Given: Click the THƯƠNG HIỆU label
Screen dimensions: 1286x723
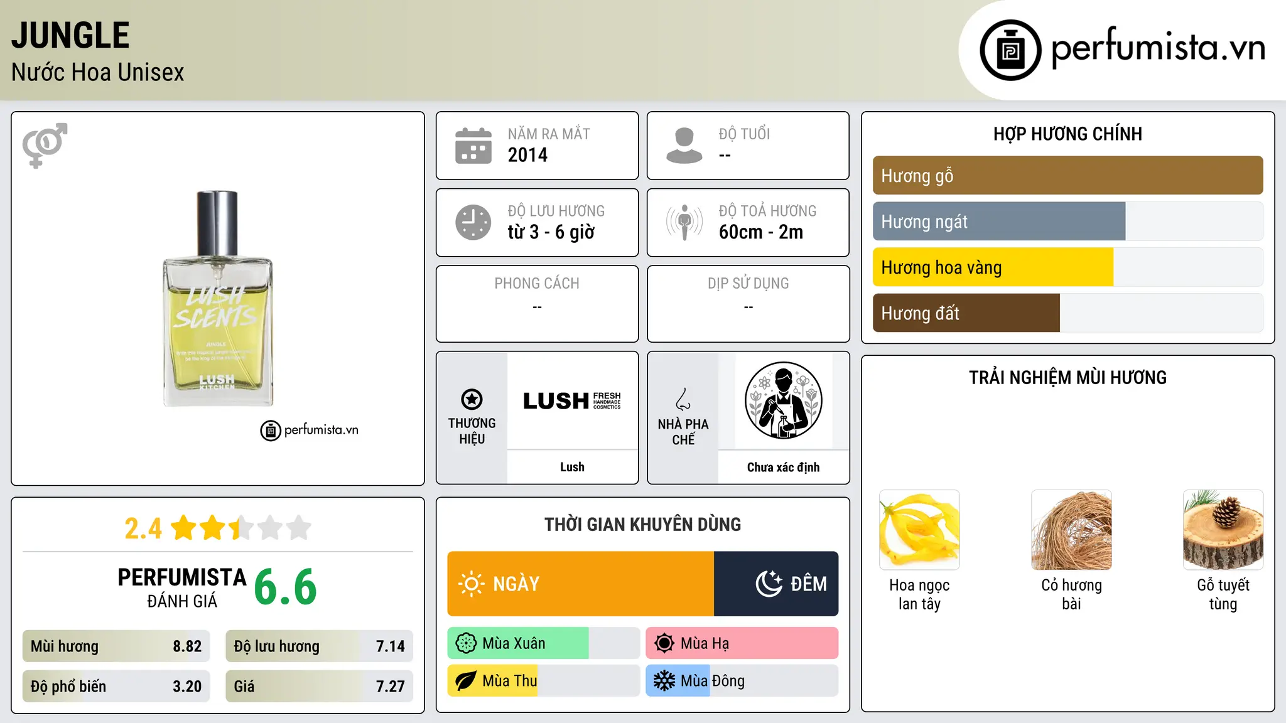Looking at the screenshot, I should (472, 431).
